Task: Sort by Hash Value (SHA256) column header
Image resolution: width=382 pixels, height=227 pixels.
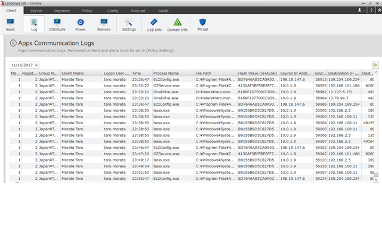Action: pyautogui.click(x=258, y=73)
